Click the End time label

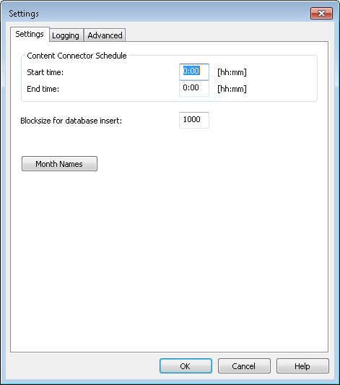point(43,89)
